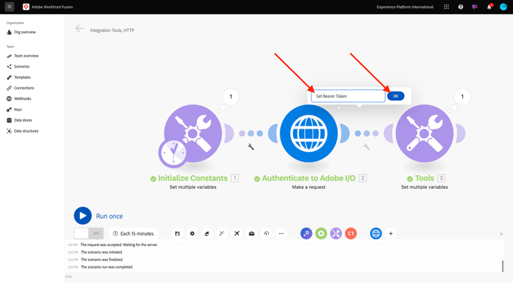Click the wrench filter between modules 2 and 3

(x=367, y=147)
